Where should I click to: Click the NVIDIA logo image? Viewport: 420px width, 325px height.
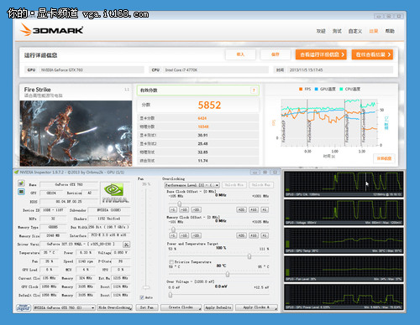coord(115,193)
